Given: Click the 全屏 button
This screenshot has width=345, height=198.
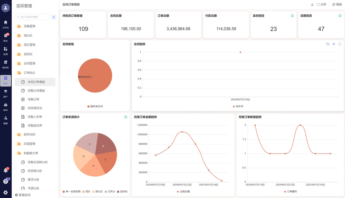Looking at the screenshot, I should [x=321, y=4].
